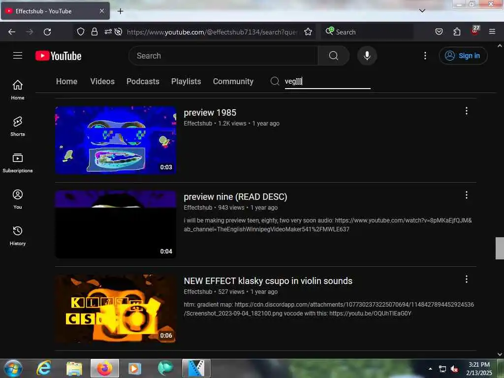The image size is (504, 378).
Task: Open Subscriptions in the sidebar
Action: coord(18,163)
